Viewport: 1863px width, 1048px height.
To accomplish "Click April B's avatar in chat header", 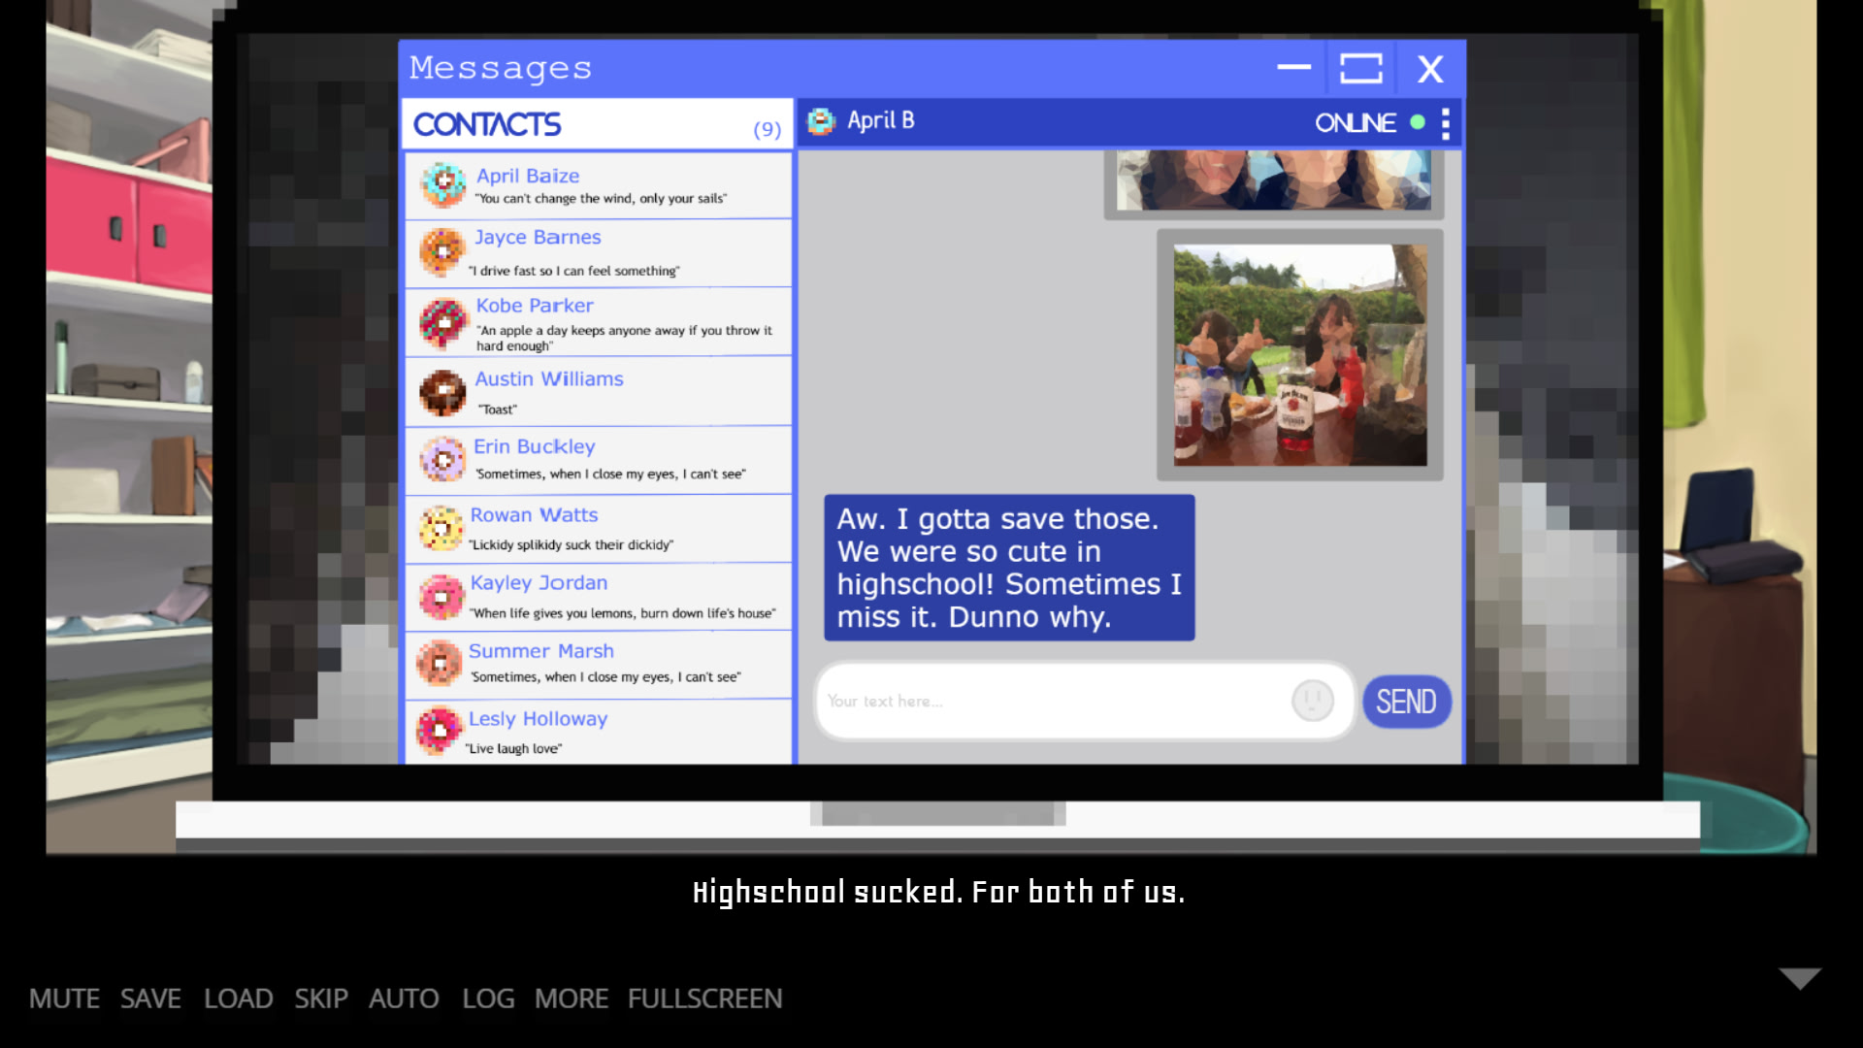I will point(821,121).
